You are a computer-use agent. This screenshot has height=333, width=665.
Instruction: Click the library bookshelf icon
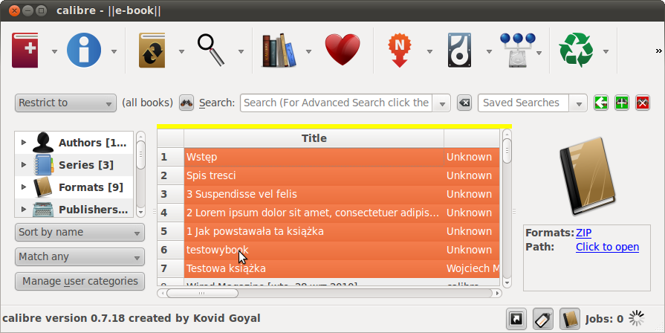point(279,51)
